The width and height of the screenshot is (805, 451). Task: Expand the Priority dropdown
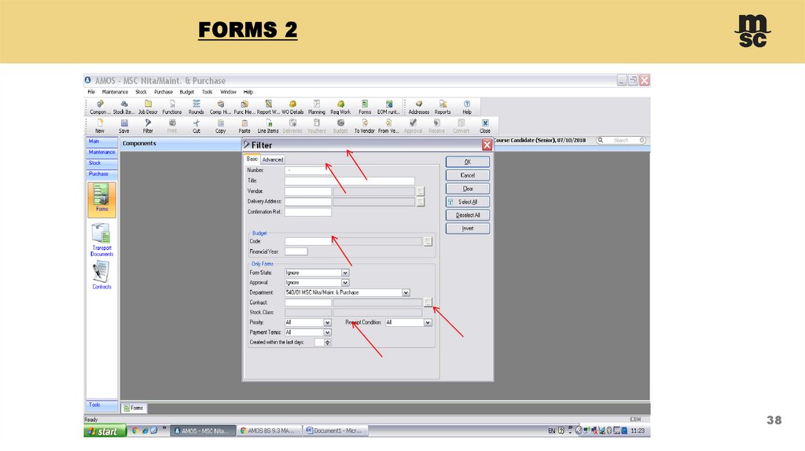pos(327,323)
